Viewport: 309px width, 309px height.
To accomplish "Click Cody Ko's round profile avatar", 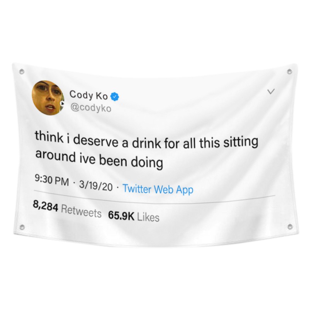I will pyautogui.click(x=48, y=98).
